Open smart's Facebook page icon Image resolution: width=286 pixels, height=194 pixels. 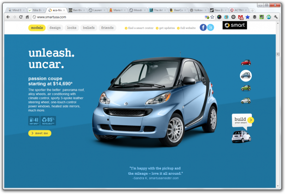pos(203,27)
